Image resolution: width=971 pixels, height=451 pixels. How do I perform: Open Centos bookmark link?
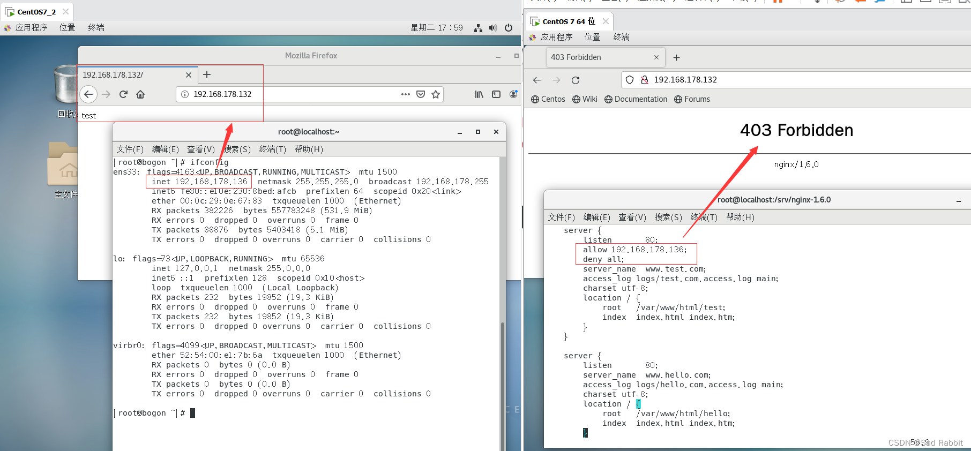pos(548,99)
